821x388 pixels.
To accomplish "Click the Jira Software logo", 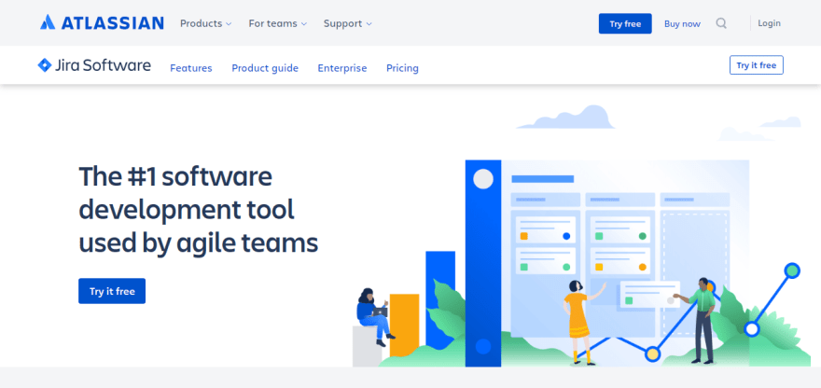I will coord(94,65).
